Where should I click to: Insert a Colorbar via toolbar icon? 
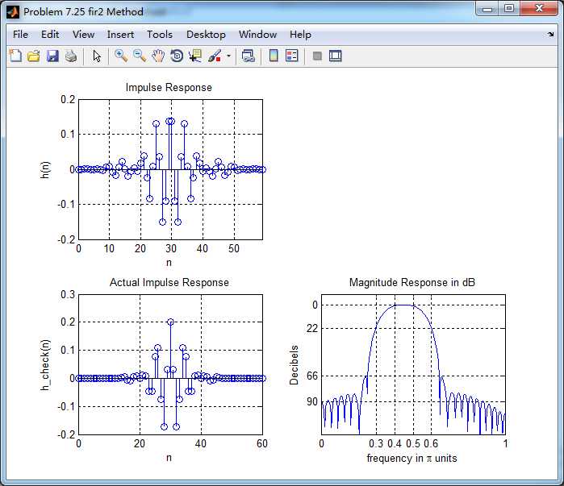click(274, 56)
